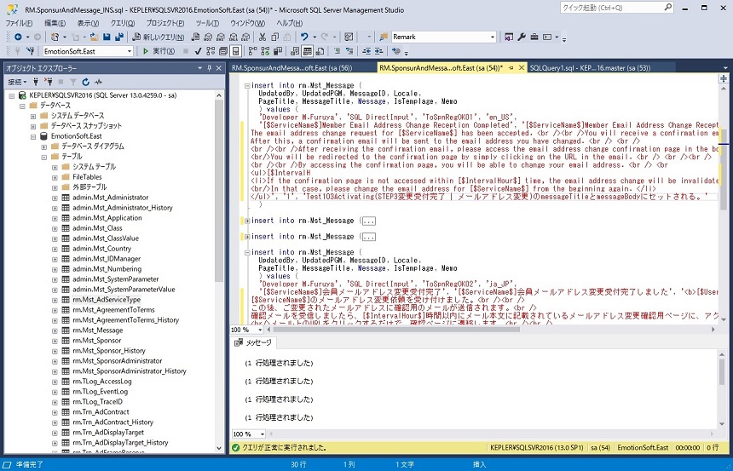Click the Navigate Backward toolbar icon
The width and height of the screenshot is (733, 471).
point(18,37)
